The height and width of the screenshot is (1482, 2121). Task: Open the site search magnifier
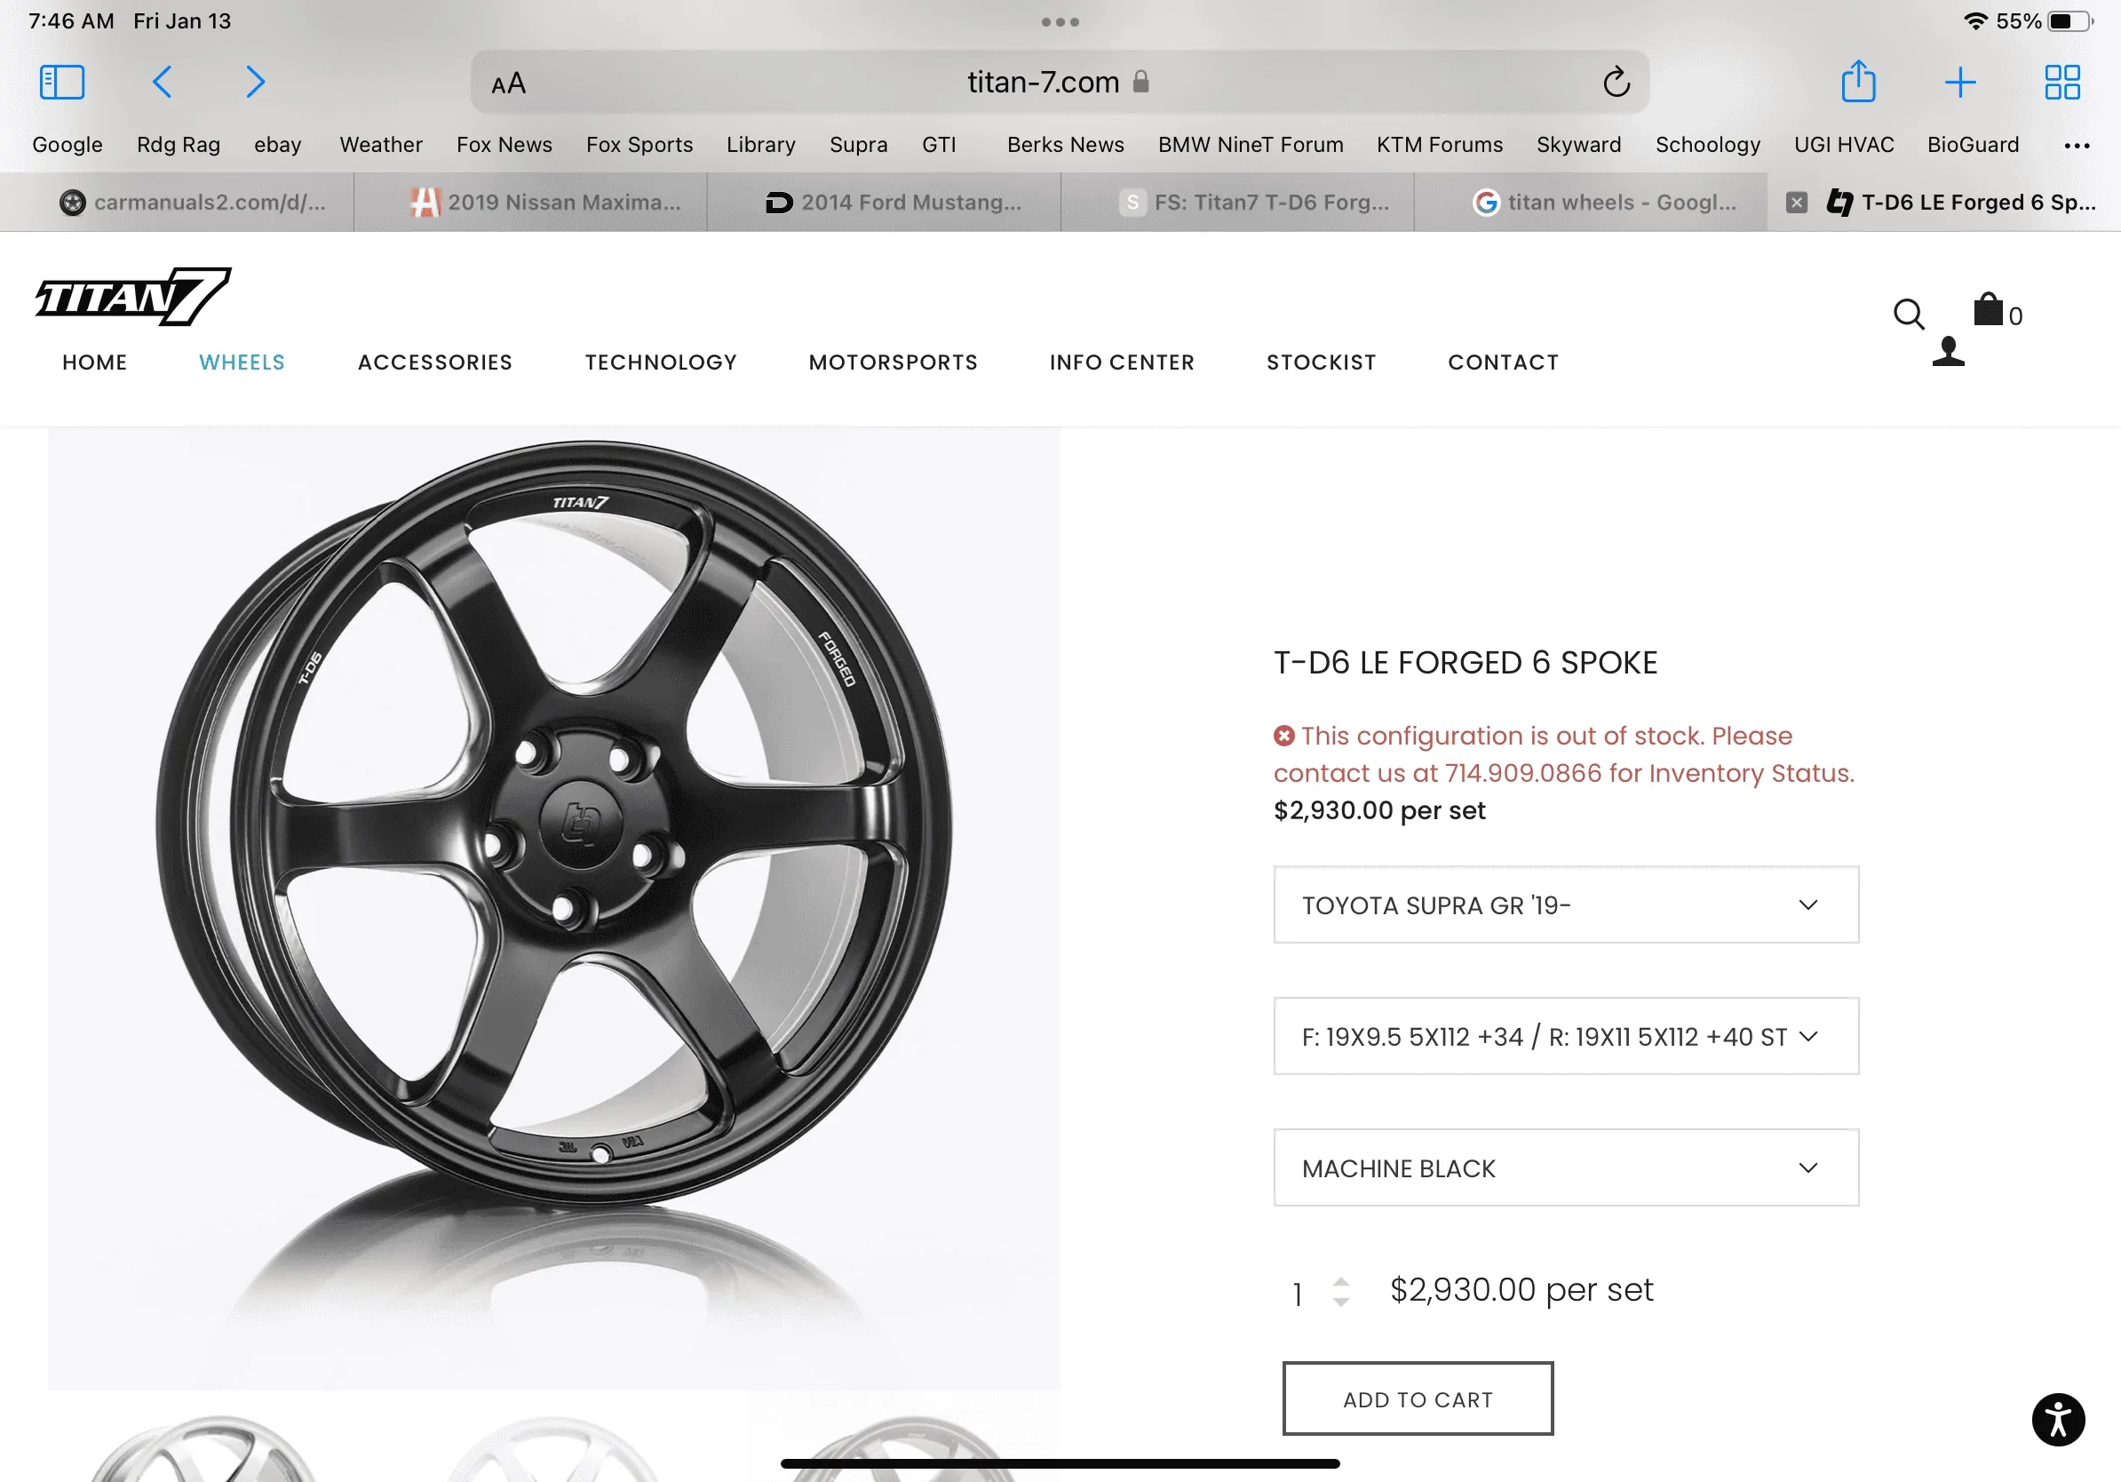pyautogui.click(x=1909, y=315)
